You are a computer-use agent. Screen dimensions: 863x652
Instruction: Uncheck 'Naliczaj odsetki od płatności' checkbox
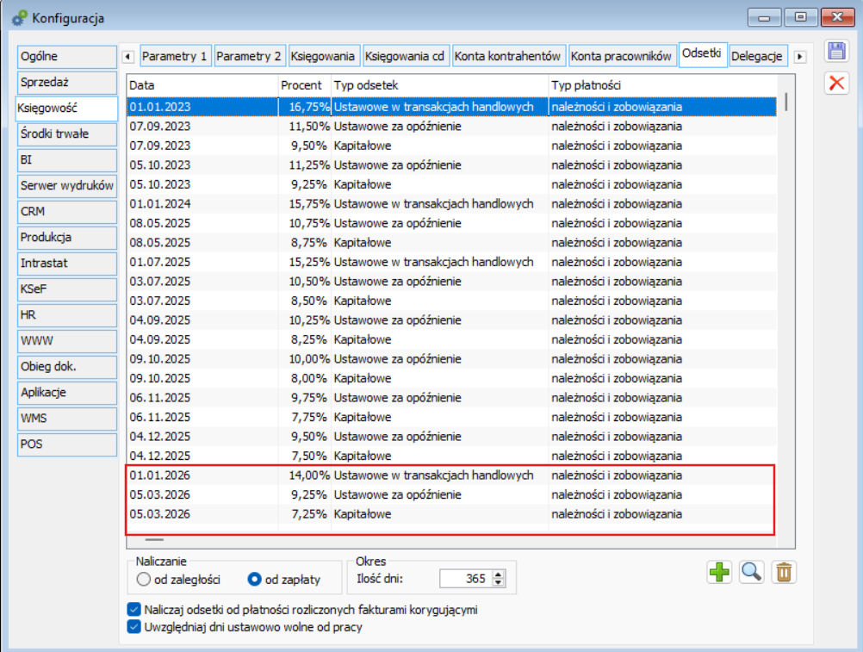(133, 610)
